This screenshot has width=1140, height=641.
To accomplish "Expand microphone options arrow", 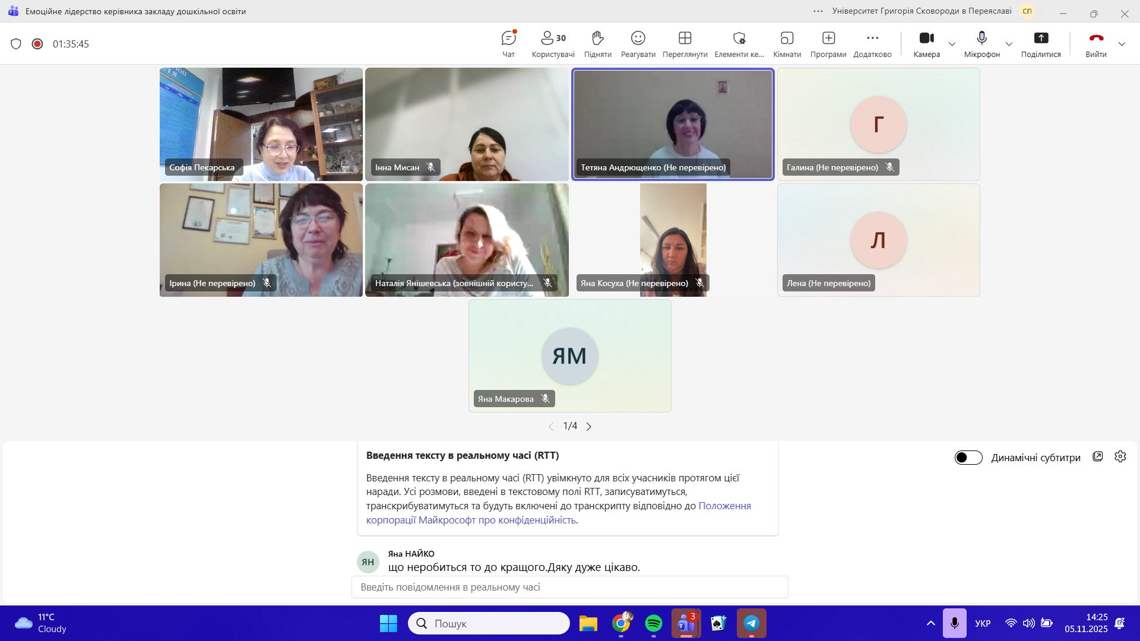I will (x=1009, y=44).
